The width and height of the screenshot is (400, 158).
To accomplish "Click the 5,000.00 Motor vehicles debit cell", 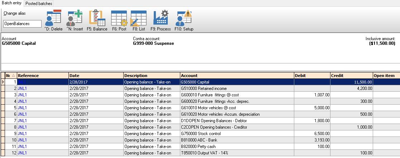I will click(x=312, y=108).
